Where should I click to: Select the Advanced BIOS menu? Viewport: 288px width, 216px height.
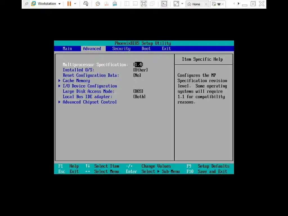coord(92,48)
